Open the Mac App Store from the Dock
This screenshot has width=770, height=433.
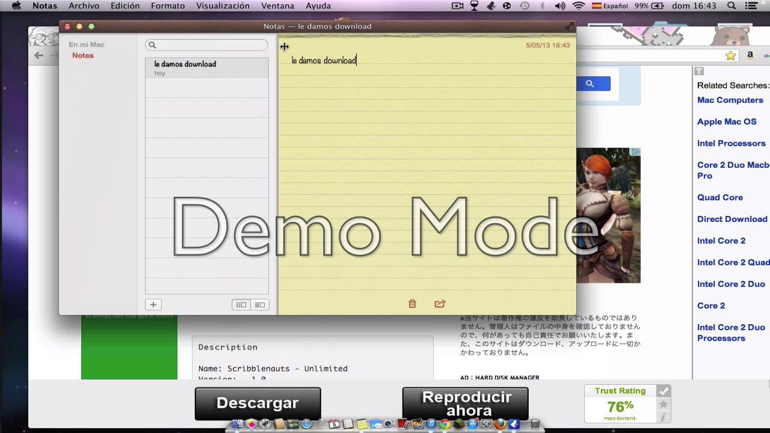(x=472, y=424)
